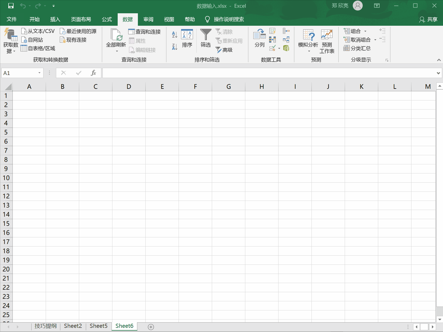Open the Name Box dropdown arrow

[39, 73]
